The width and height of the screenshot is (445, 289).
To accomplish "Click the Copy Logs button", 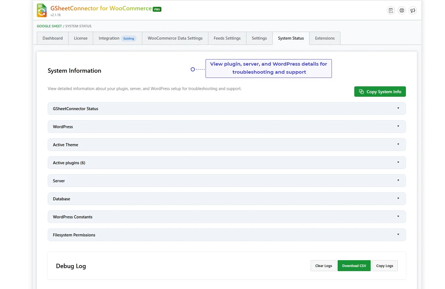I will [x=385, y=266].
